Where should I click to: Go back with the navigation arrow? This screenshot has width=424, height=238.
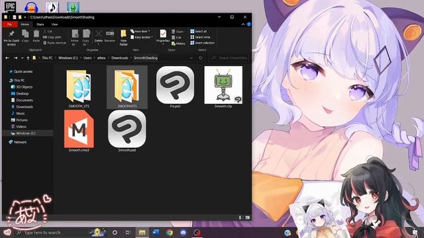coord(7,58)
